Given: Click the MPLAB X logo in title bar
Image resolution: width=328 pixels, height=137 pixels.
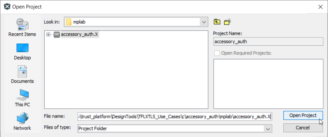Looking at the screenshot, I should (x=7, y=7).
